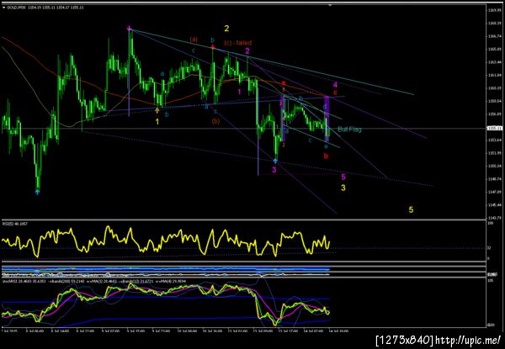Select the light-blue arrow above magenta wave 3

point(276,161)
